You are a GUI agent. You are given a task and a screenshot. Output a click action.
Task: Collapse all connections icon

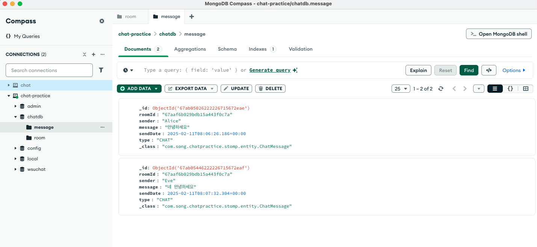coord(85,54)
